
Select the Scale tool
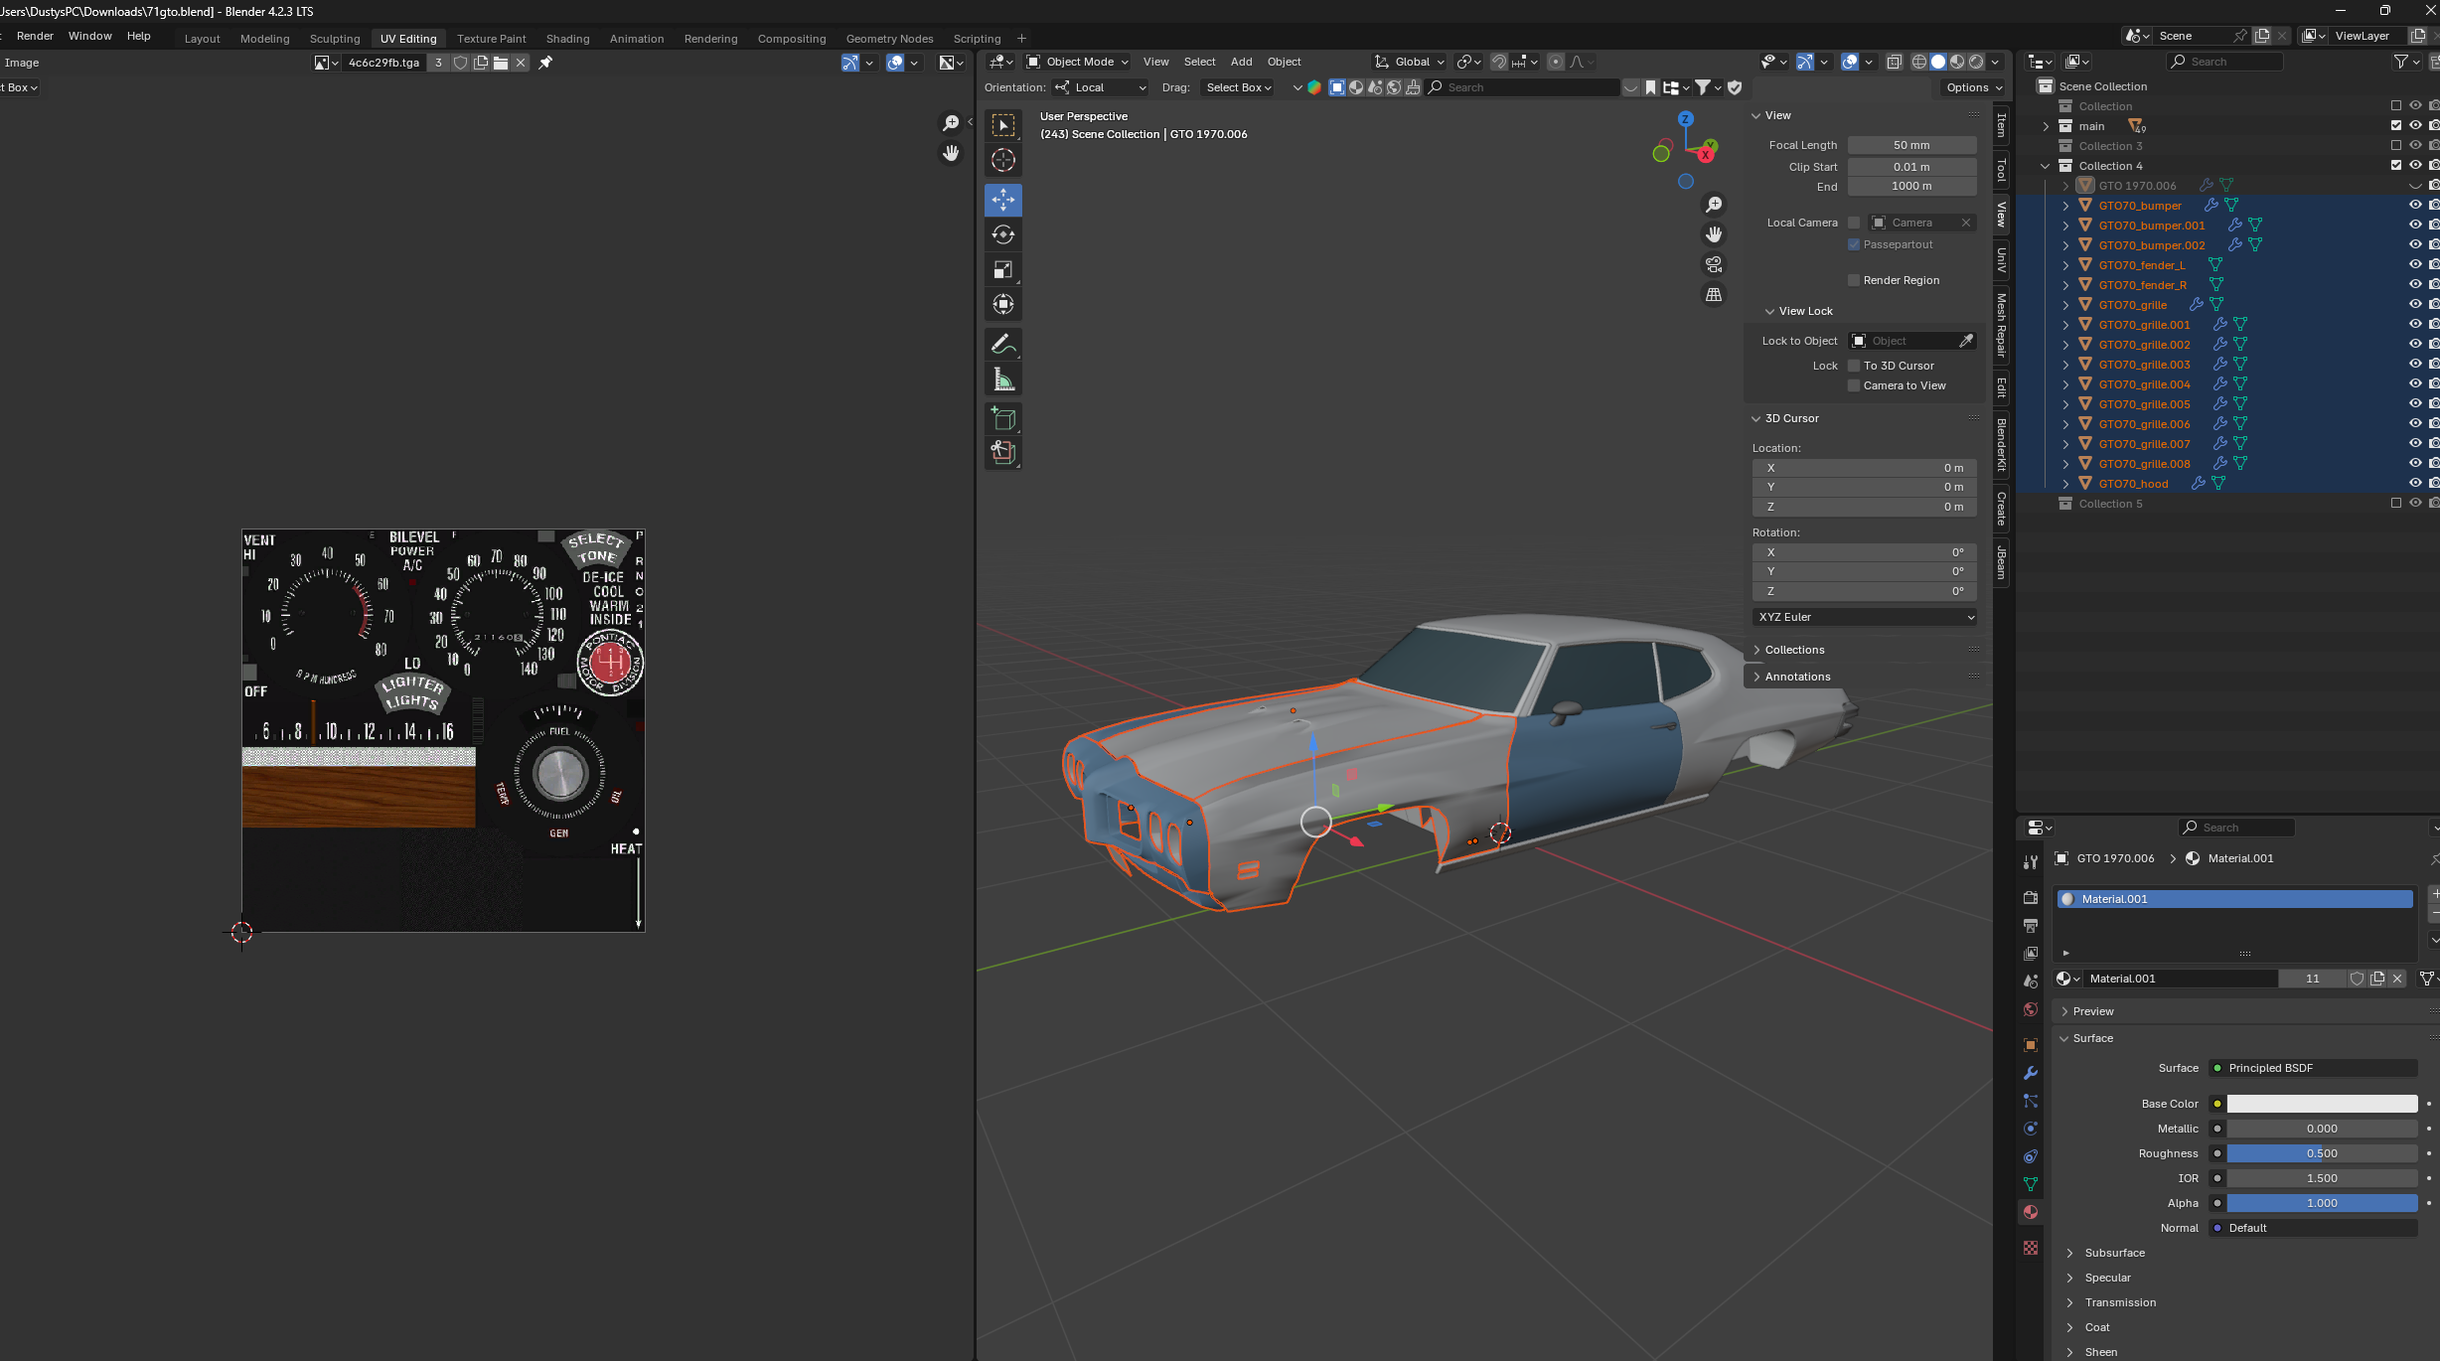[x=1003, y=269]
